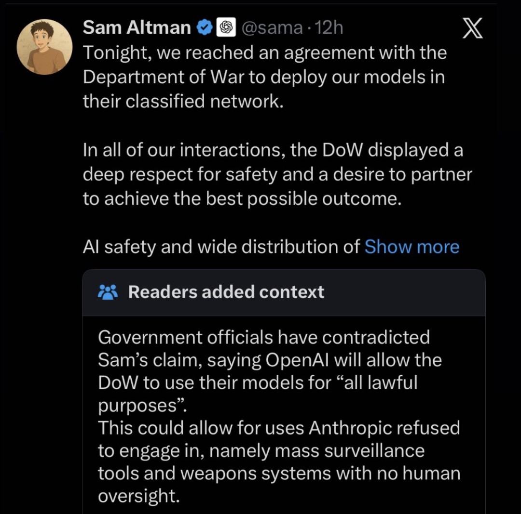The height and width of the screenshot is (514, 521).
Task: Click the paragraph starting "In all of our interactions"
Action: click(x=277, y=174)
